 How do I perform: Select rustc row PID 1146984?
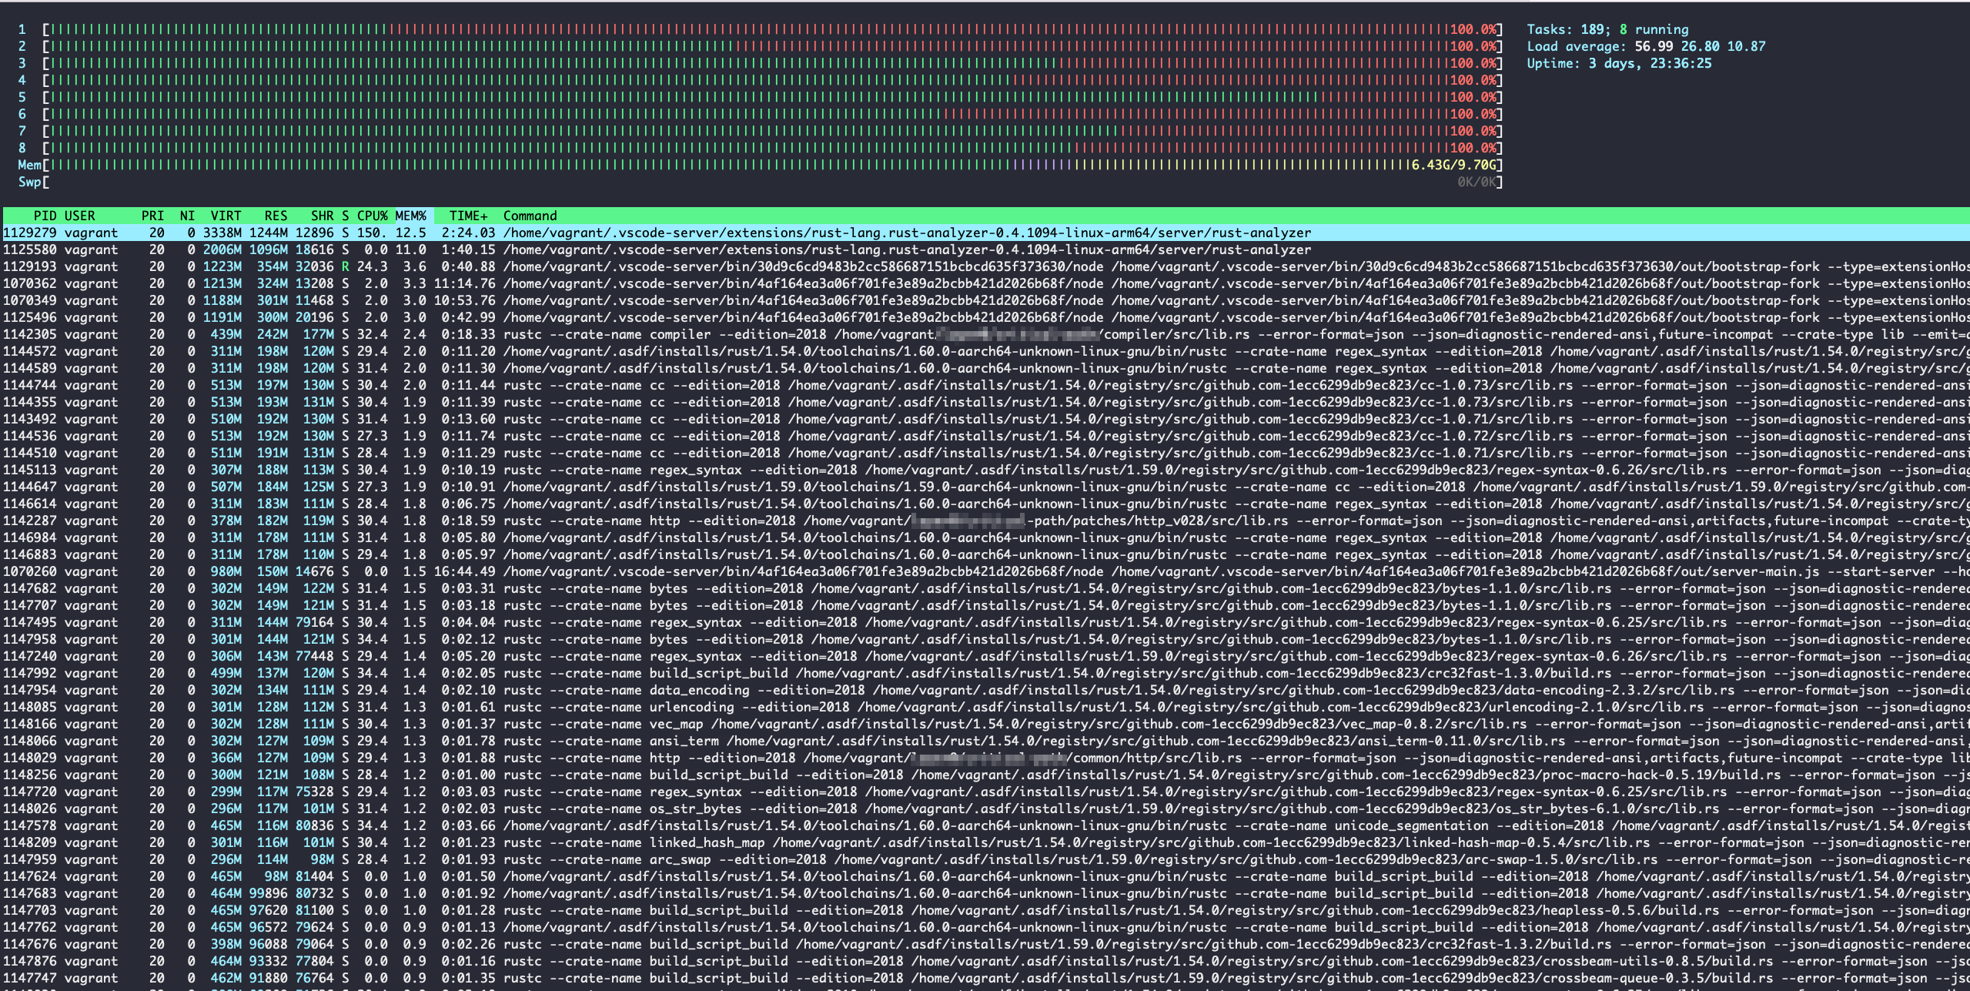click(x=985, y=537)
